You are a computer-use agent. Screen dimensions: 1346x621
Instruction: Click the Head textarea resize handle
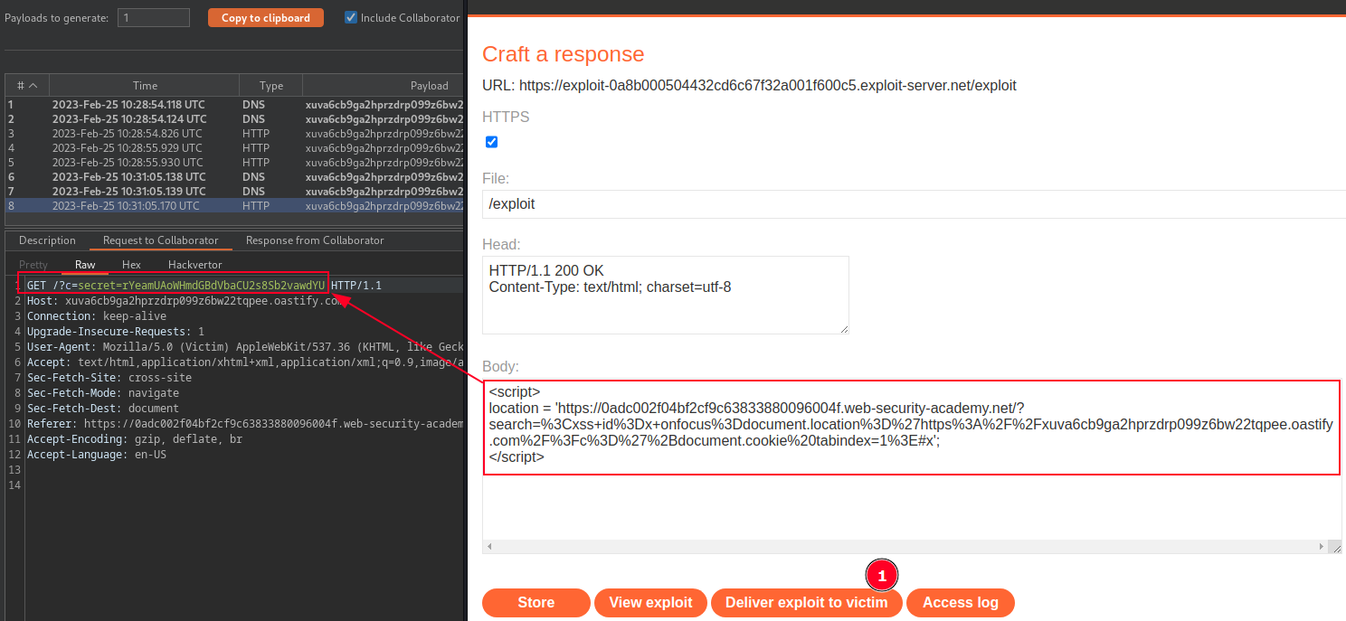pyautogui.click(x=844, y=329)
